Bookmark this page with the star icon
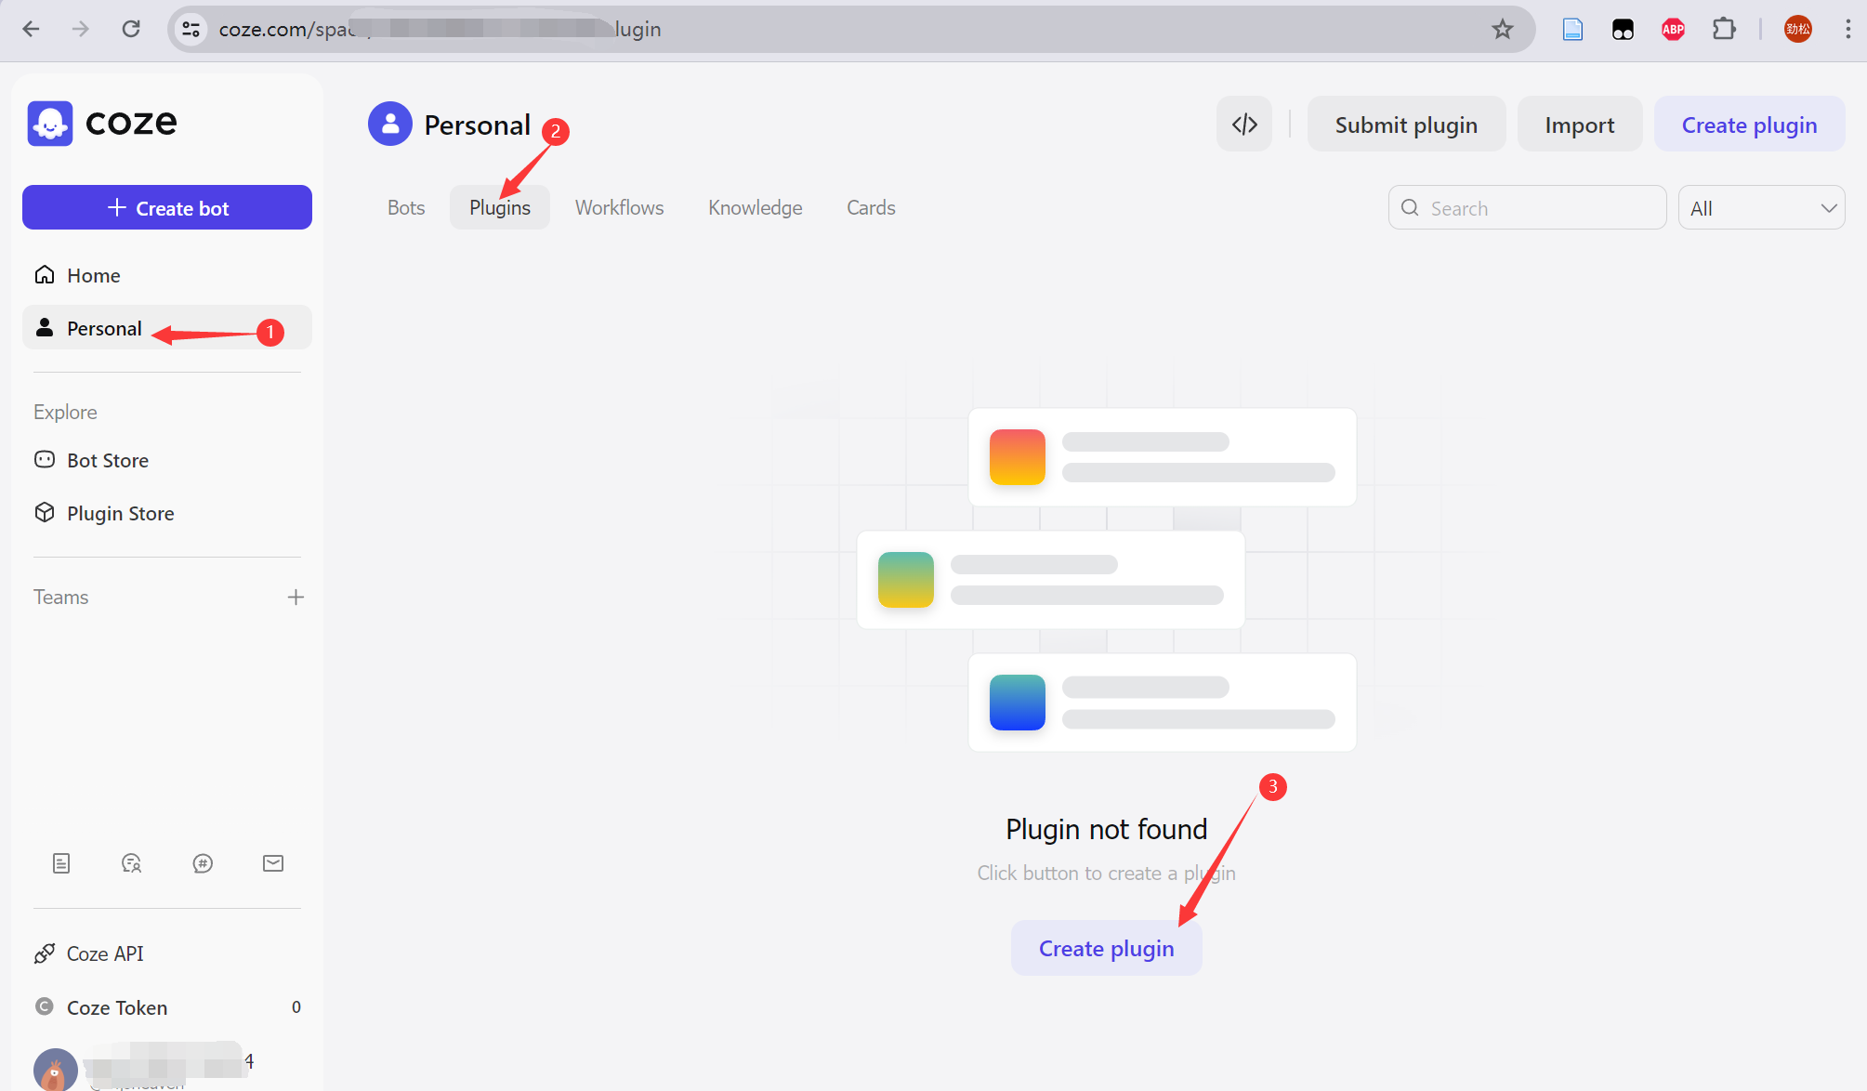This screenshot has height=1091, width=1867. 1503,30
